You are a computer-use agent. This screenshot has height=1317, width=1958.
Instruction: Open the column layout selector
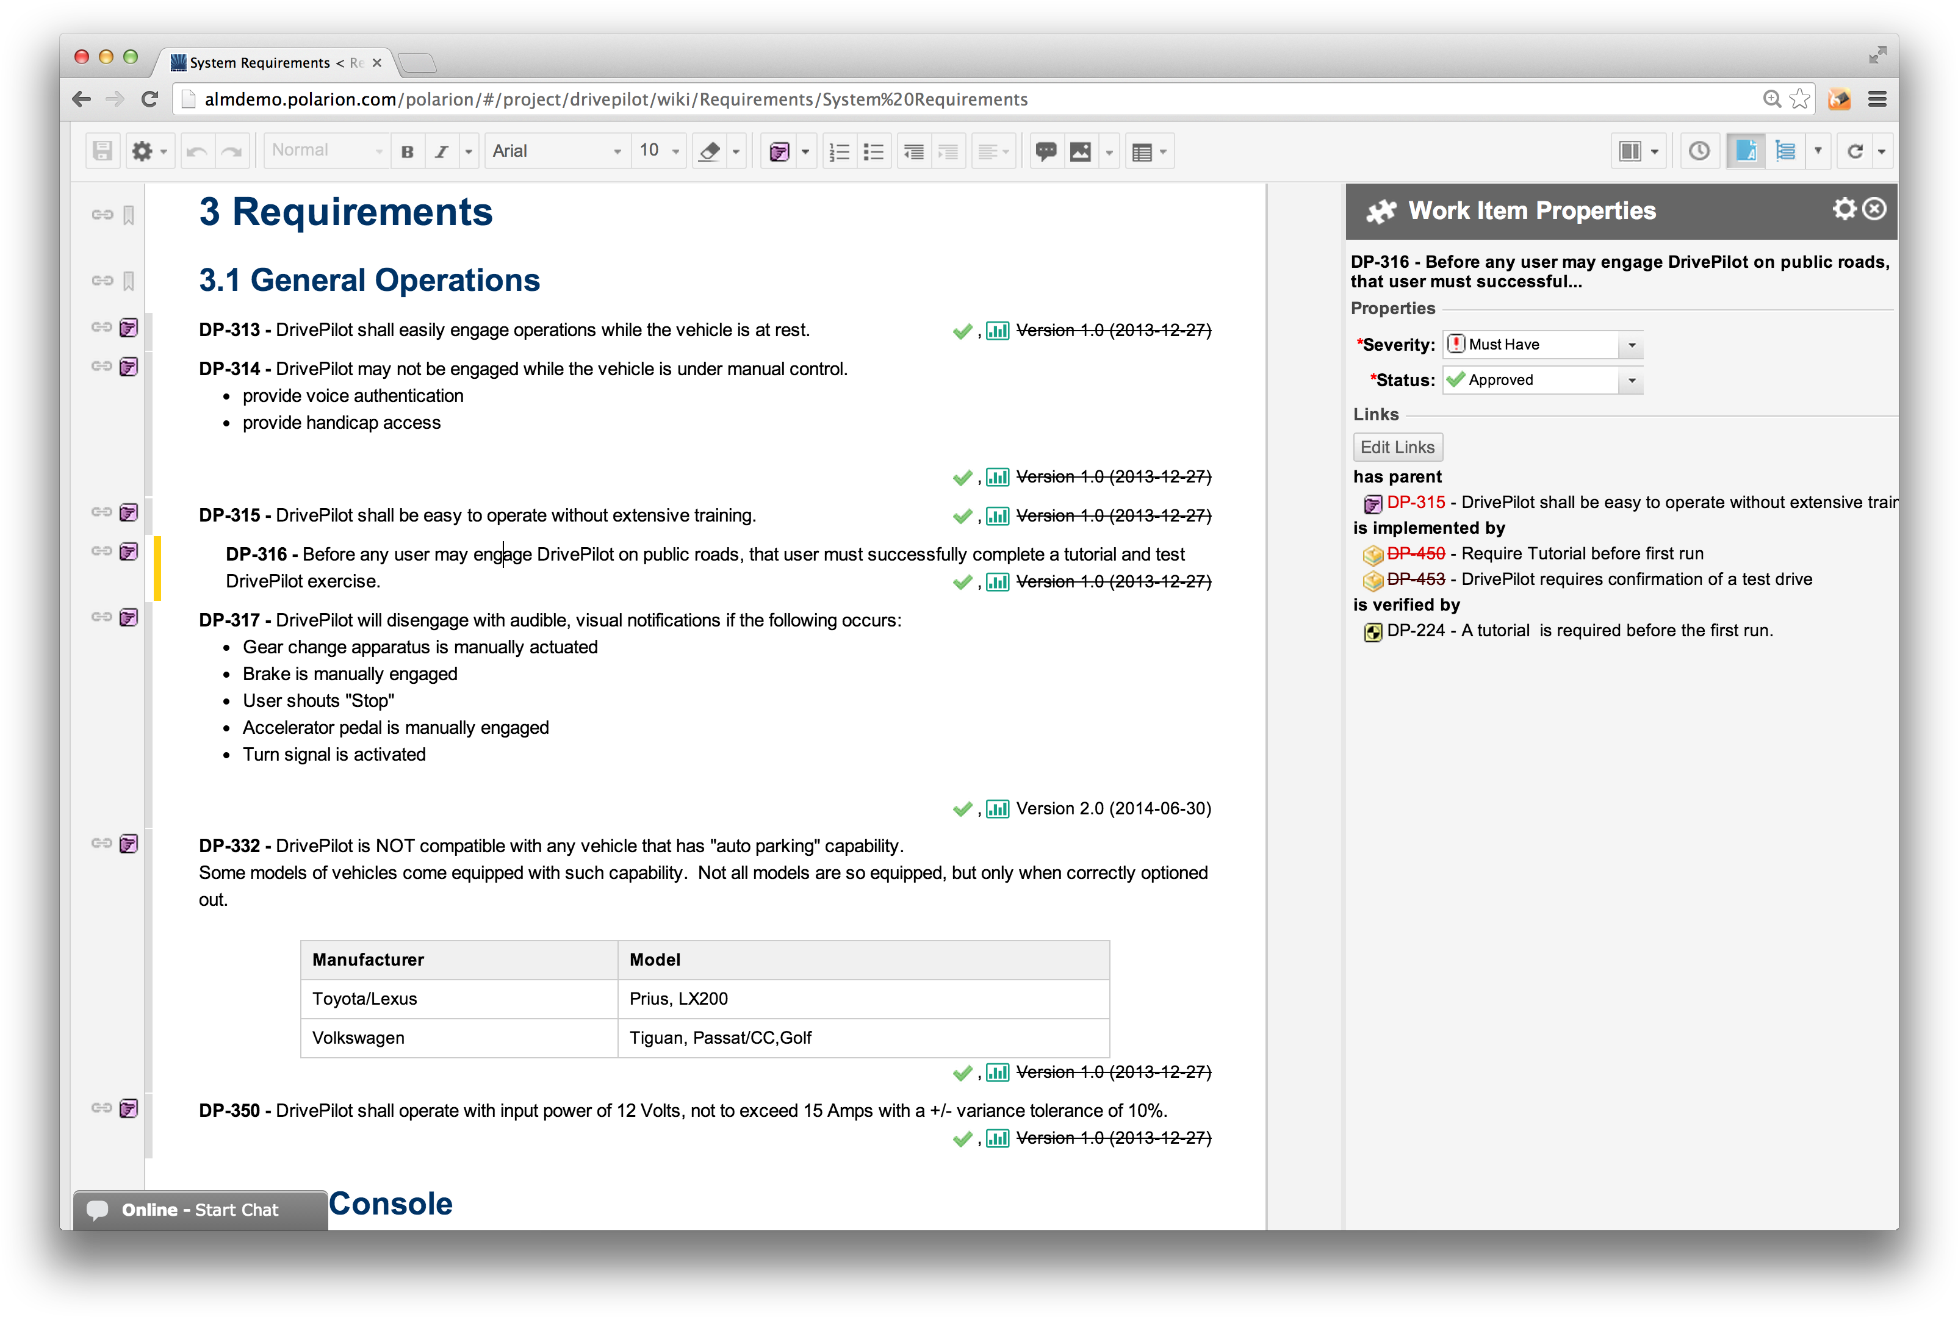pos(1639,151)
